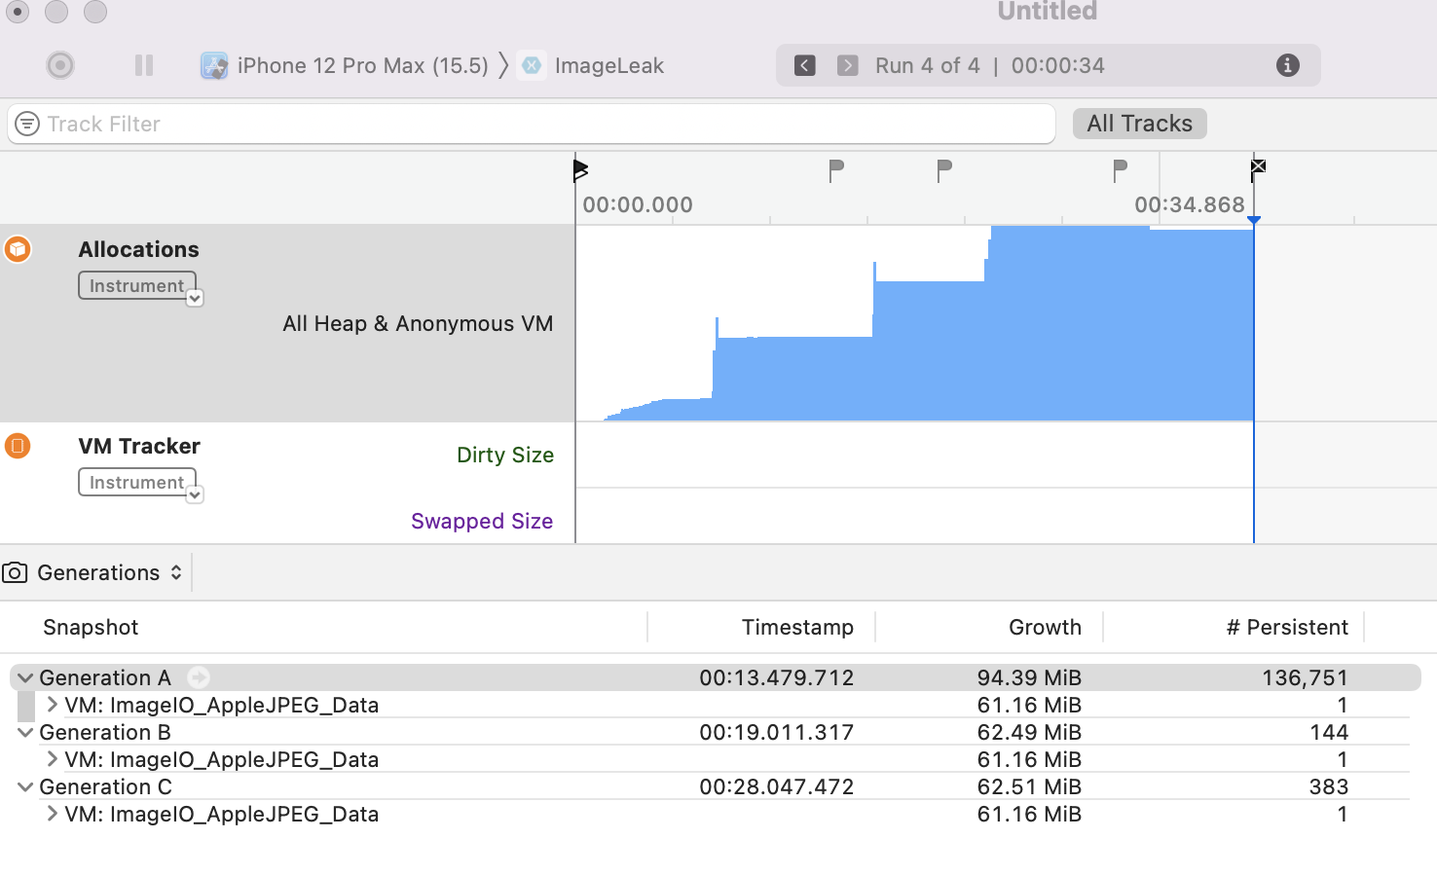Screen dimensions: 1437x876
Task: Click the All Heap & Anonymous VM label
Action: click(418, 323)
